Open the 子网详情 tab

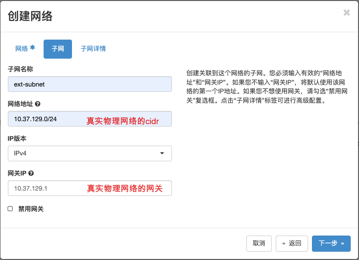[93, 49]
